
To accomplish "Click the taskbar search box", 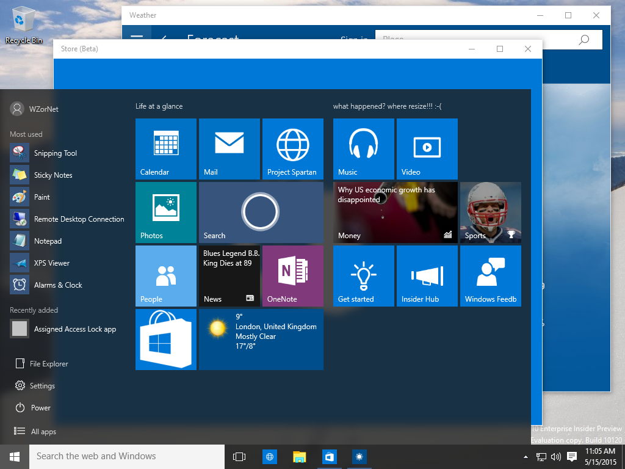I will 127,457.
